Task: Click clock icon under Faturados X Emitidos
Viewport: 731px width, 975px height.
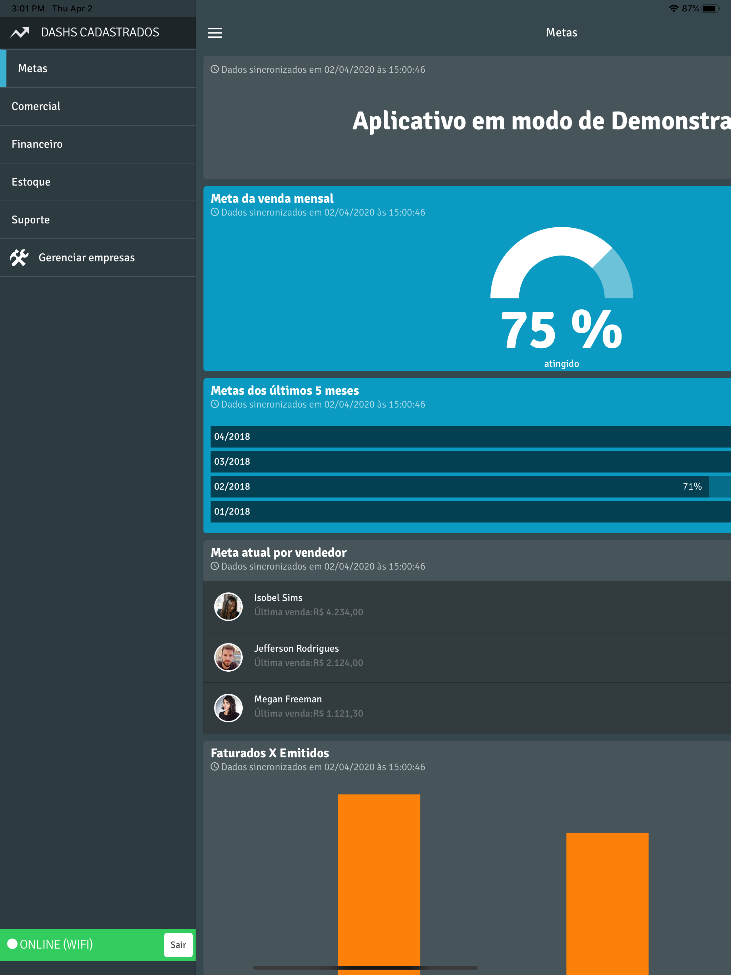Action: [215, 767]
